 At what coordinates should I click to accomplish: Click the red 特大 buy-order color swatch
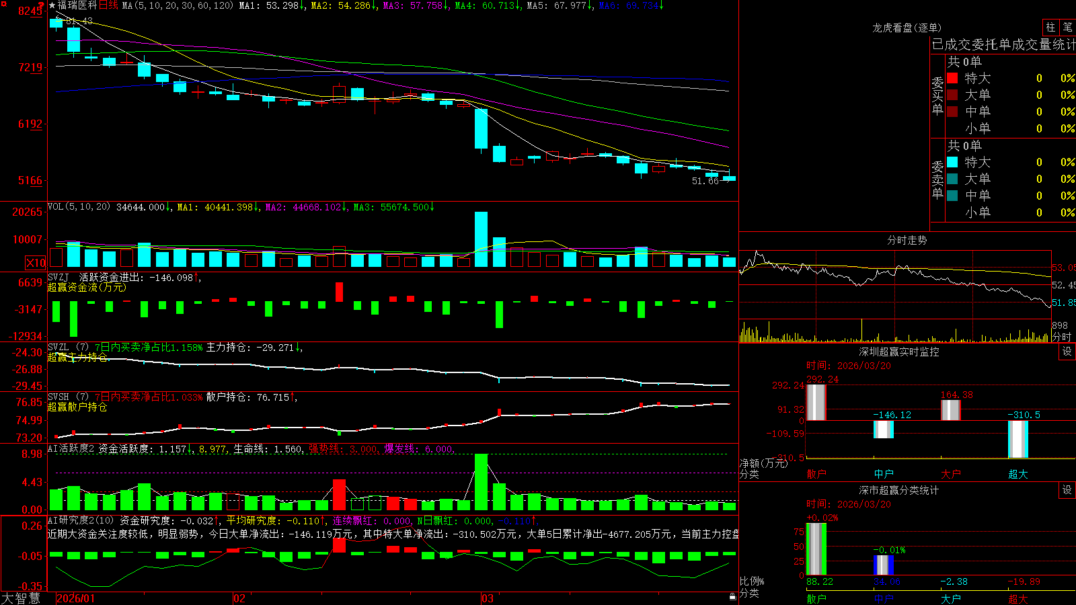click(x=952, y=78)
